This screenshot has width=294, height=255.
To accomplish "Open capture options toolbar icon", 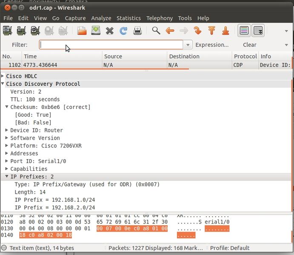I will click(21, 30).
